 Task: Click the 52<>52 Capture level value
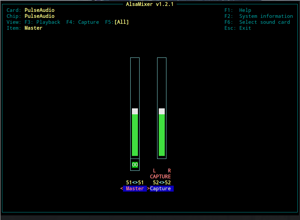pos(162,182)
